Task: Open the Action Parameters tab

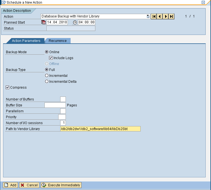Action: [x=26, y=41]
